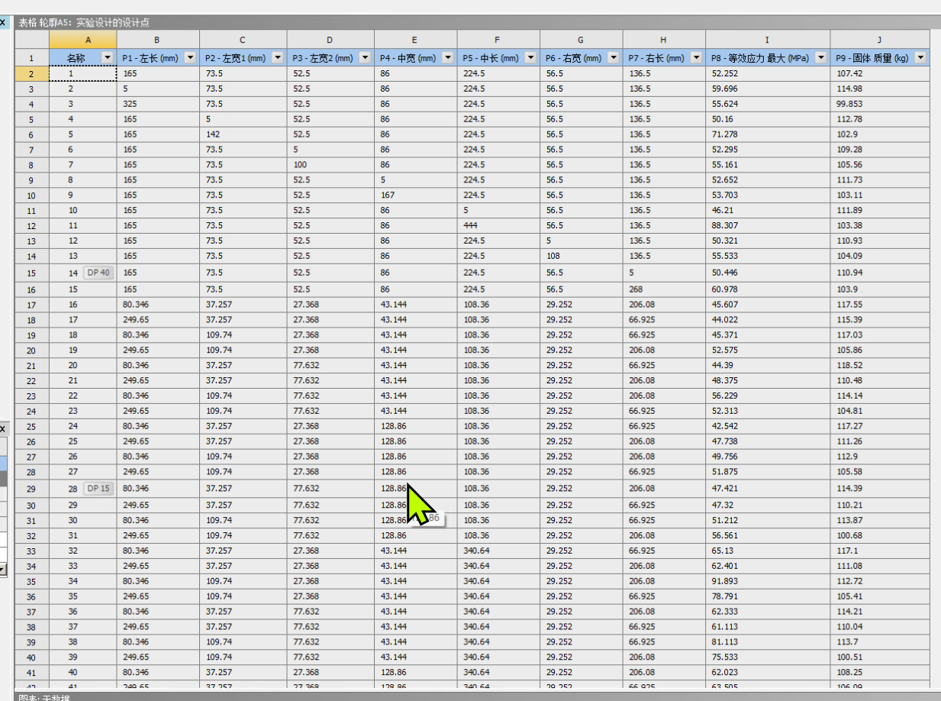Open the P2 - 左宽1 (mm) filter dropdown
Image resolution: width=941 pixels, height=701 pixels.
click(278, 58)
